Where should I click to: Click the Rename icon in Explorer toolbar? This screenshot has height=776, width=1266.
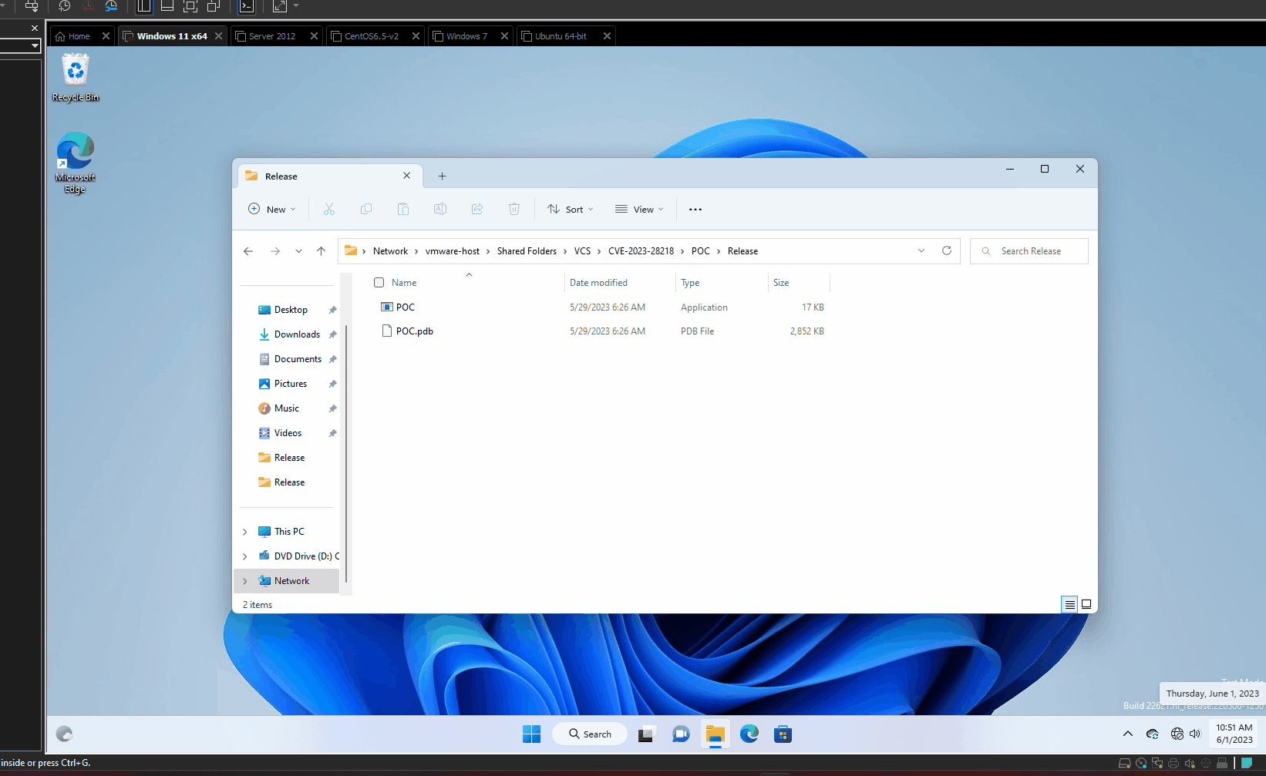click(x=440, y=209)
